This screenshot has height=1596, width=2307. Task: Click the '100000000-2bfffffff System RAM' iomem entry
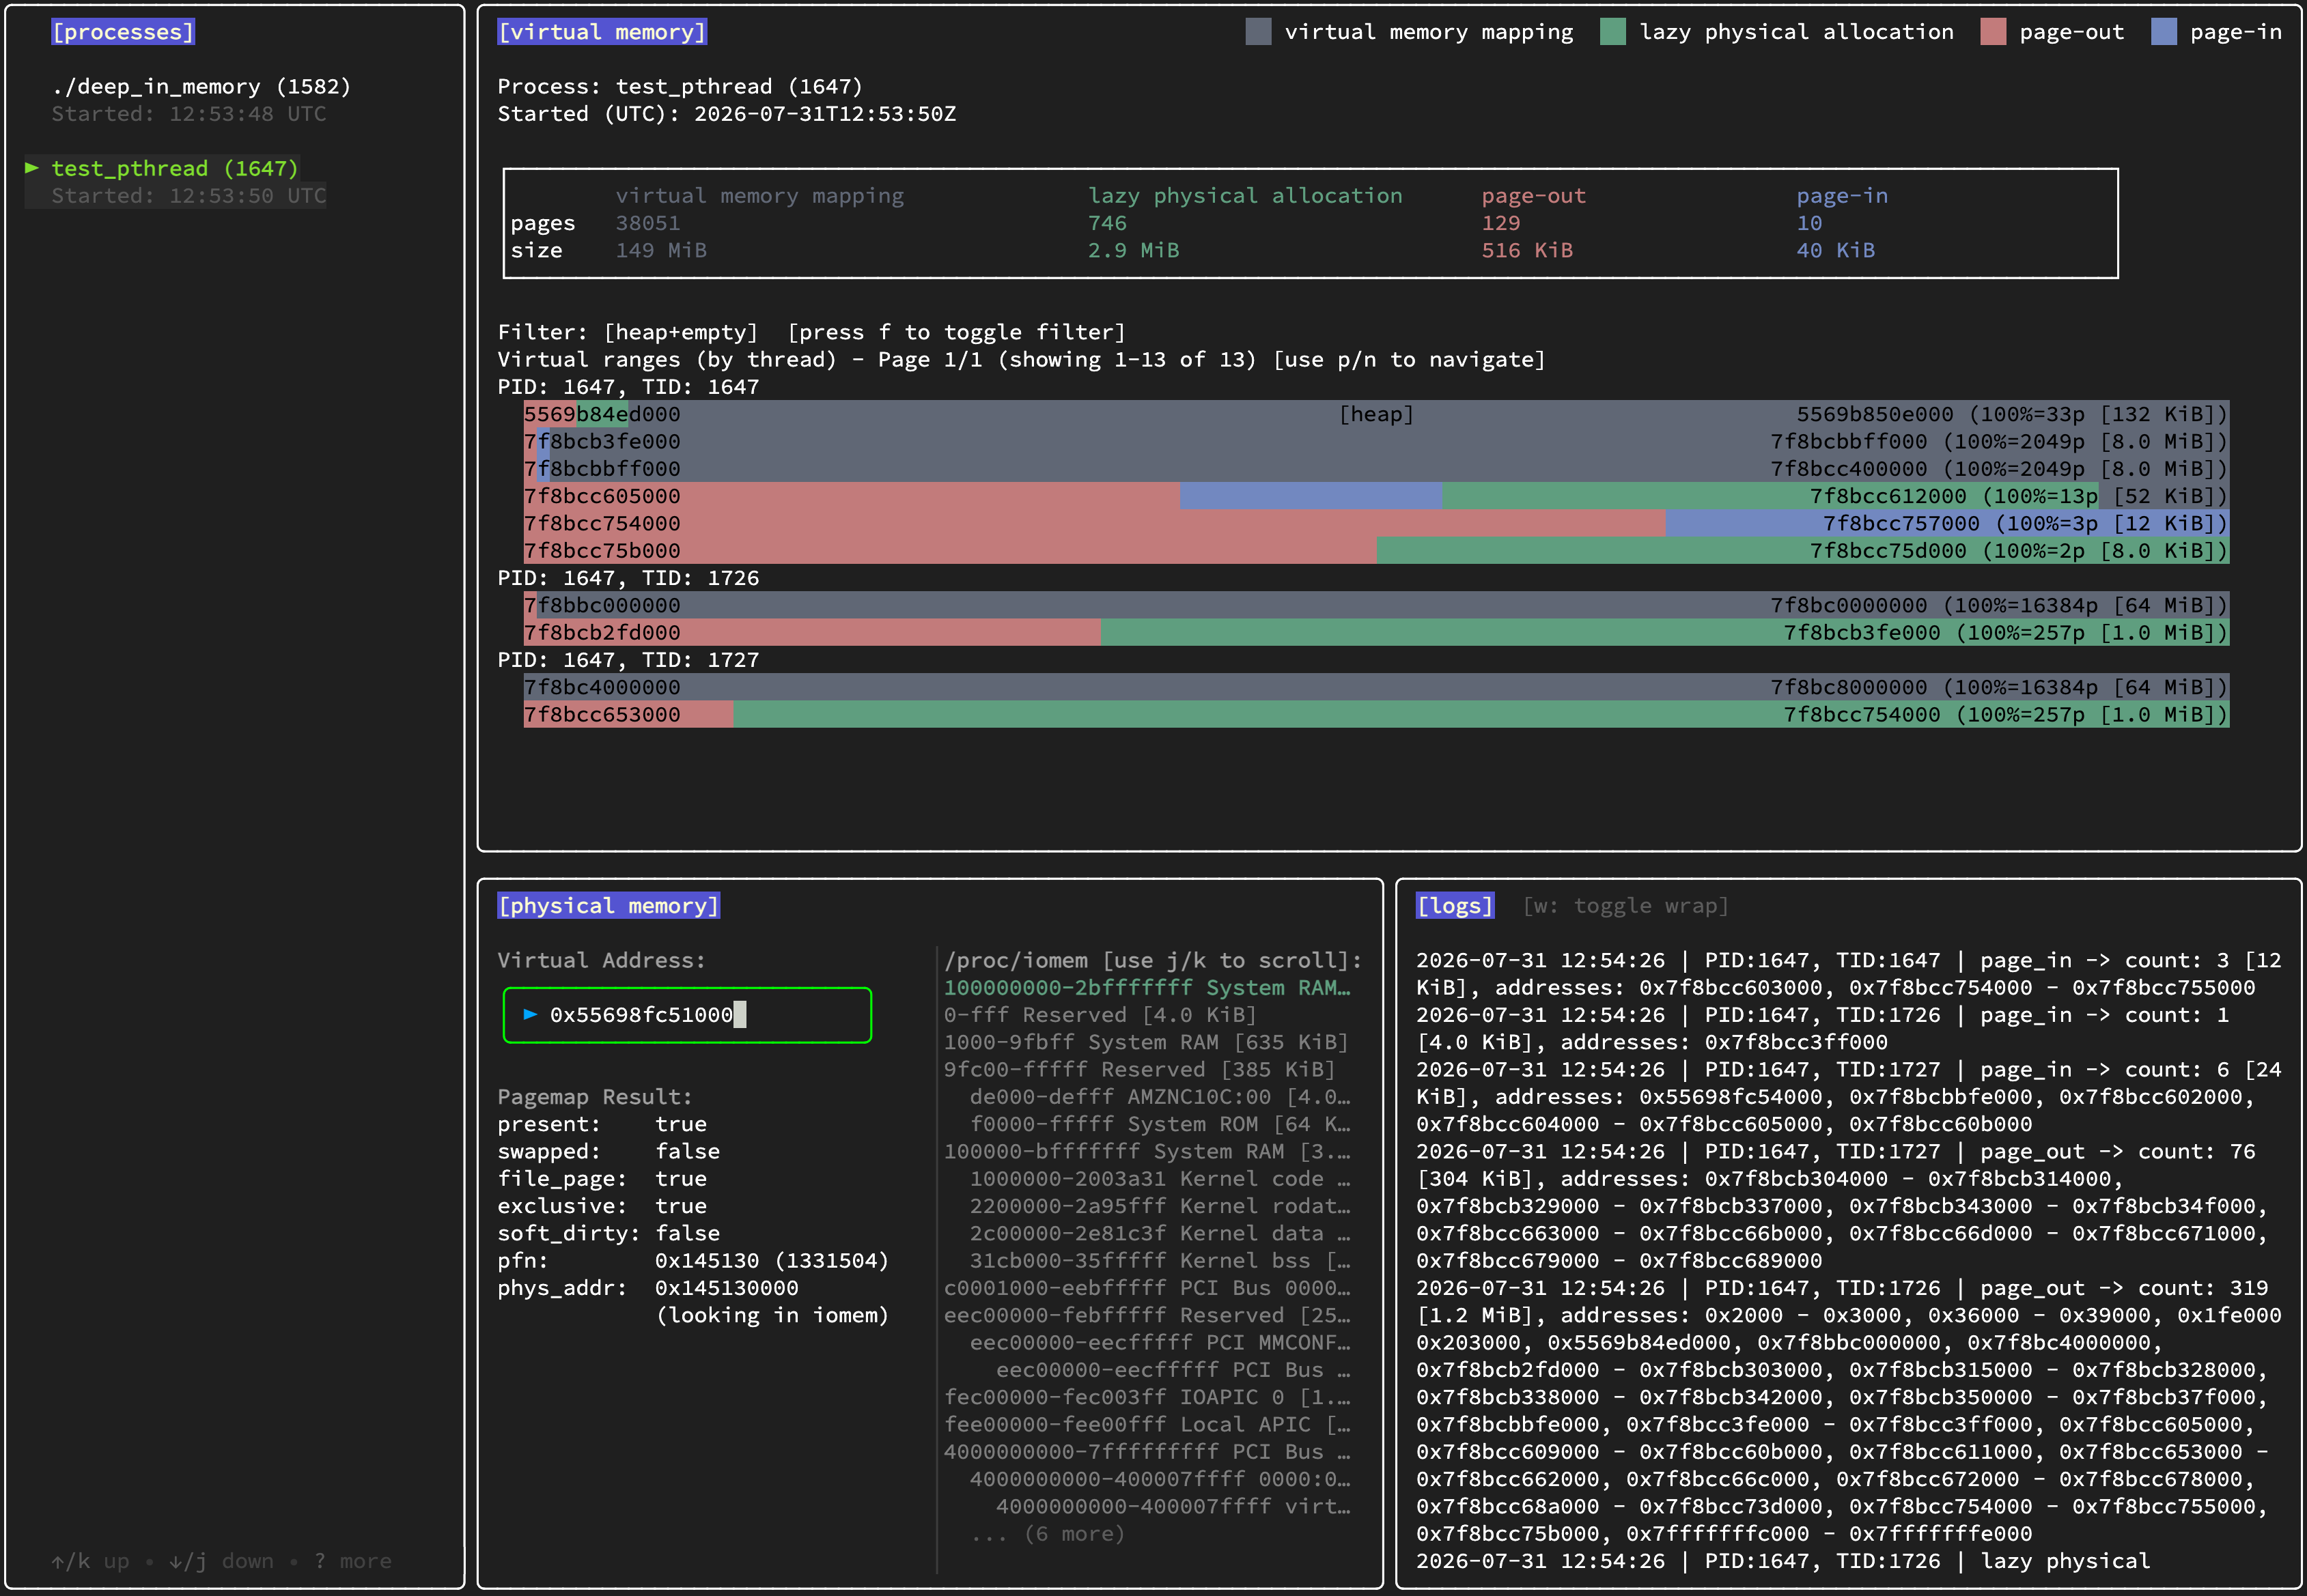[x=1147, y=988]
